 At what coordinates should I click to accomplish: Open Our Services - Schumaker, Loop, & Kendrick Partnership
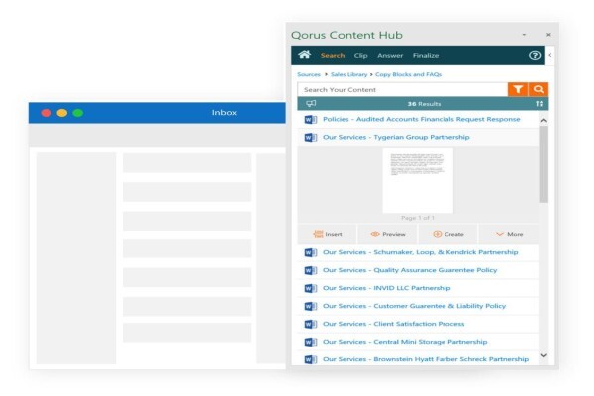click(420, 252)
